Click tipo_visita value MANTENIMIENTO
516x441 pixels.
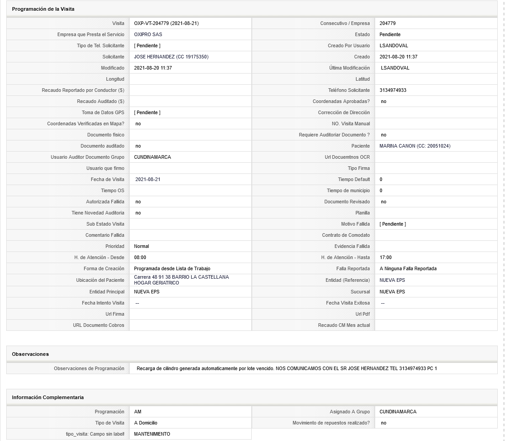(152, 434)
